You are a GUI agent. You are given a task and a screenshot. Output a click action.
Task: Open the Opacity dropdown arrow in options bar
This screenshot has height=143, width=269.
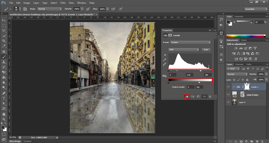click(x=82, y=9)
